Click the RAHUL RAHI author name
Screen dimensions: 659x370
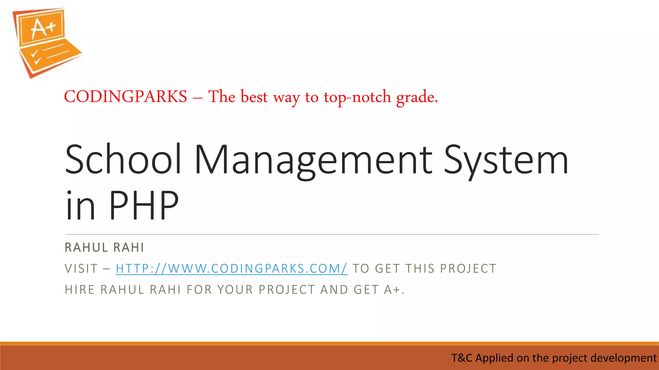(104, 248)
